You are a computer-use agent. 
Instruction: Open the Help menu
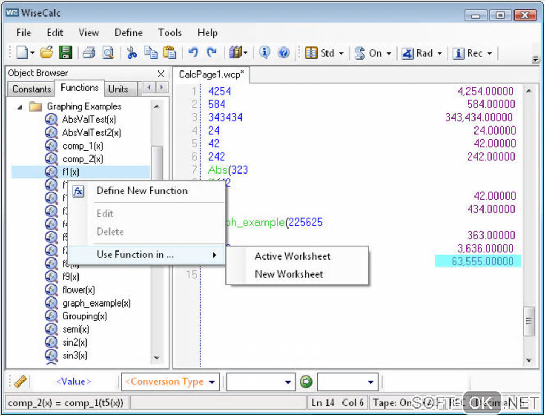pyautogui.click(x=207, y=33)
